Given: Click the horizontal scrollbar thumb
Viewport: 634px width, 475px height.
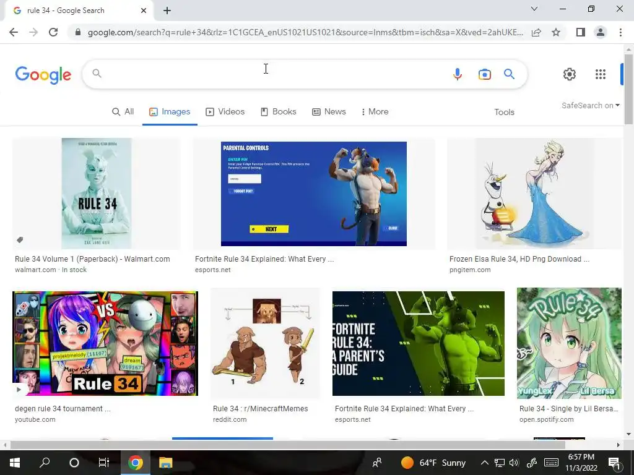Looking at the screenshot, I should (287, 445).
